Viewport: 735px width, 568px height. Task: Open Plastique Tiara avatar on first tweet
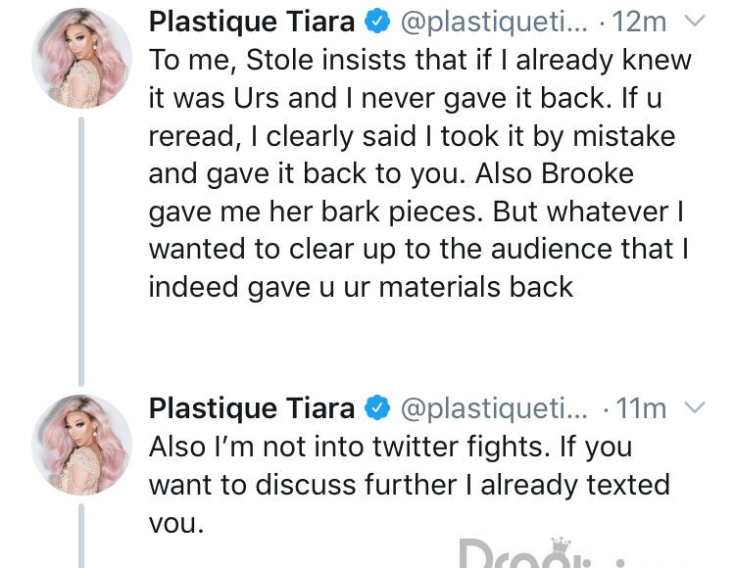coord(81,58)
